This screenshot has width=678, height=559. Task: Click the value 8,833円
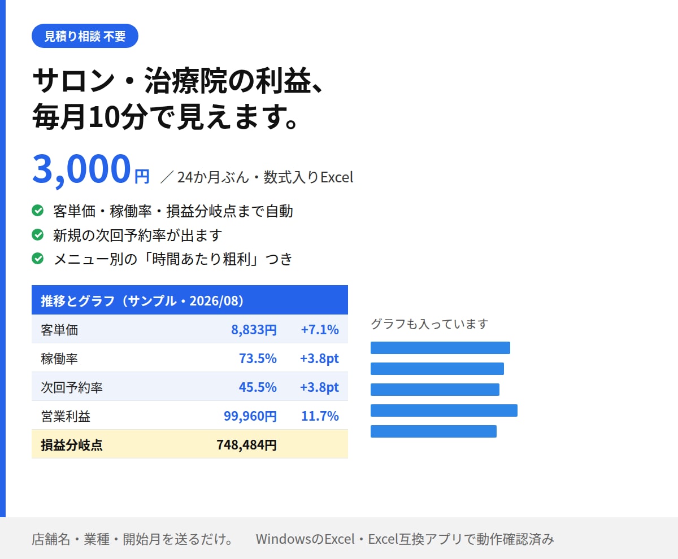254,330
